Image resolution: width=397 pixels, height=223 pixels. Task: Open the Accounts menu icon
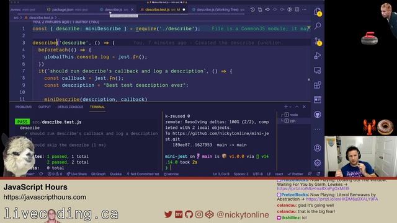pos(318,148)
